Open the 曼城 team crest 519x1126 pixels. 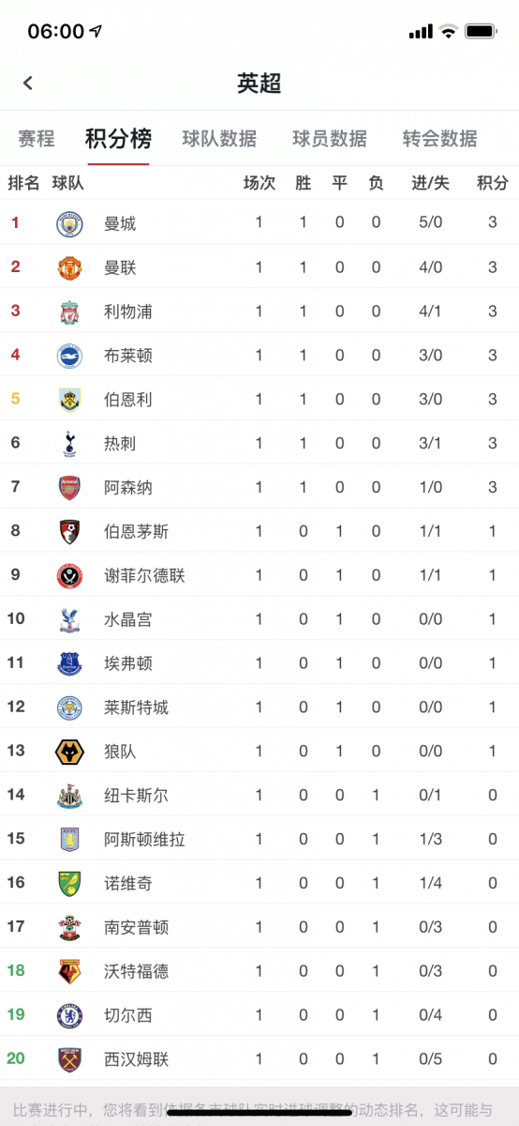pyautogui.click(x=69, y=223)
